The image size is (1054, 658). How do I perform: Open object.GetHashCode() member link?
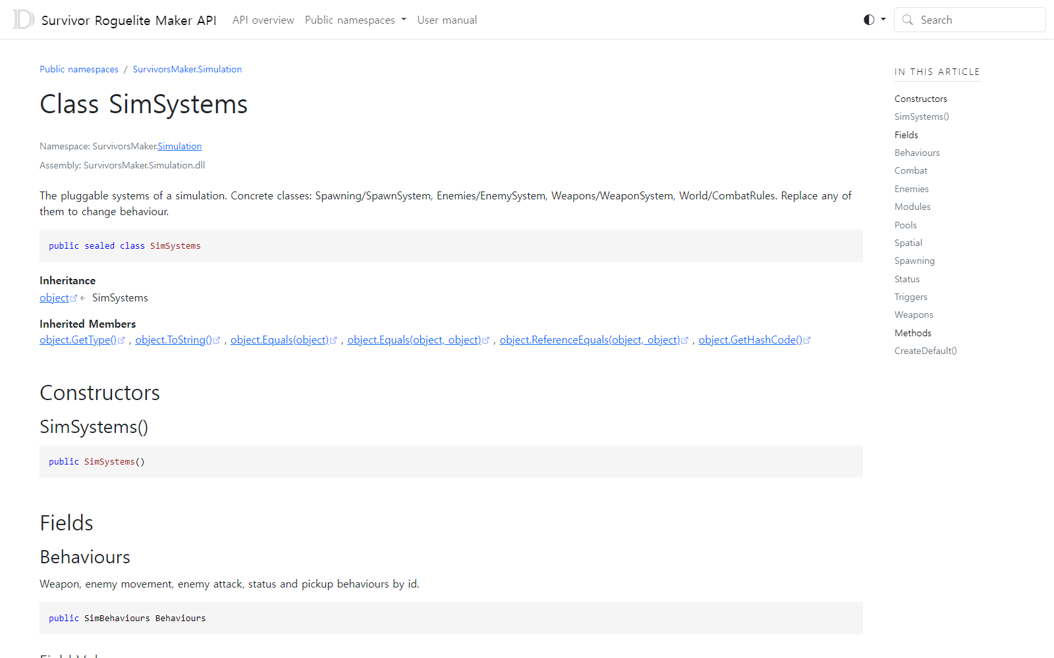(750, 340)
